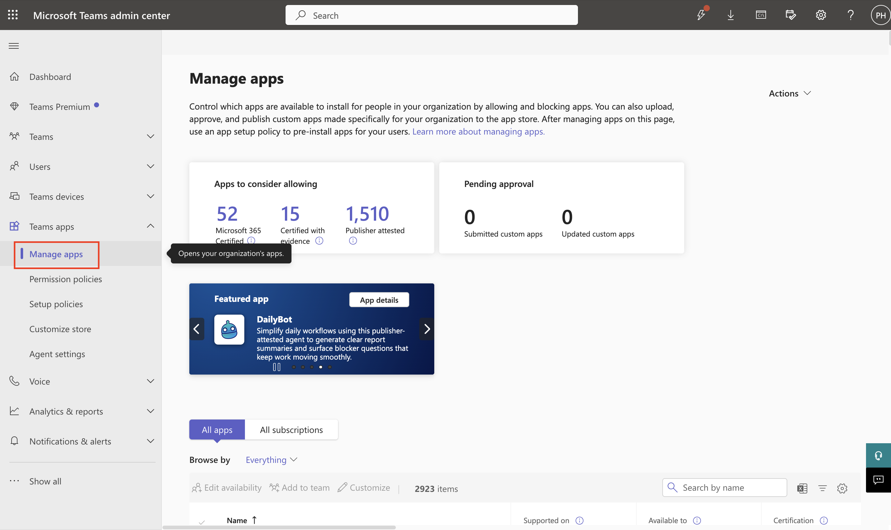Open Teams Premium in the sidebar
The width and height of the screenshot is (891, 530).
60,106
